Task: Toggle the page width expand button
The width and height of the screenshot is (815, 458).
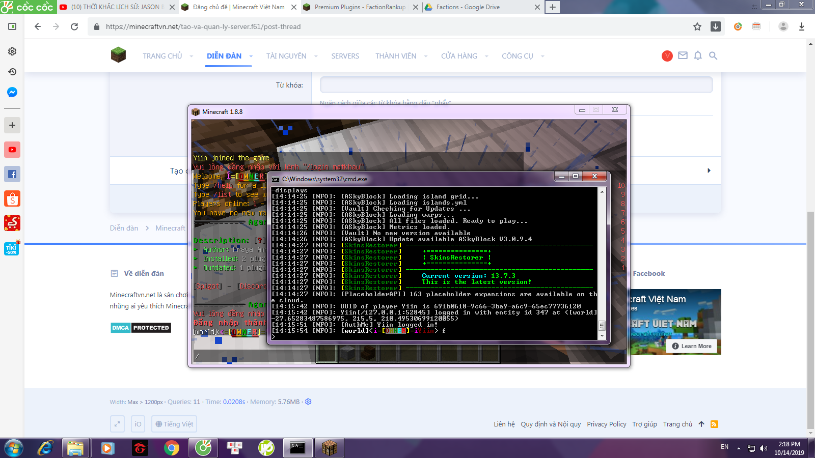Action: (117, 424)
